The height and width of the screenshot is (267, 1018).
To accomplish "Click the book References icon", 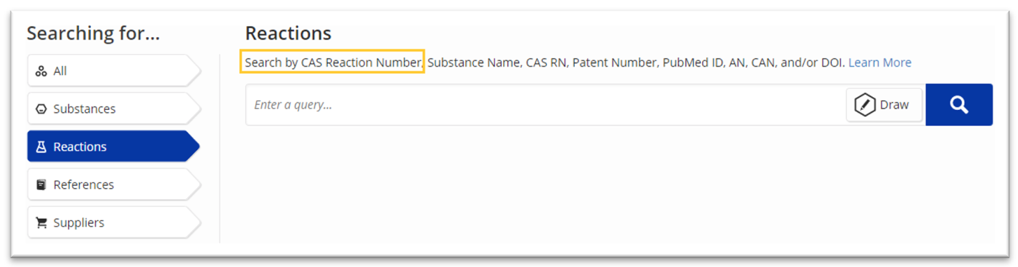I will click(x=41, y=185).
